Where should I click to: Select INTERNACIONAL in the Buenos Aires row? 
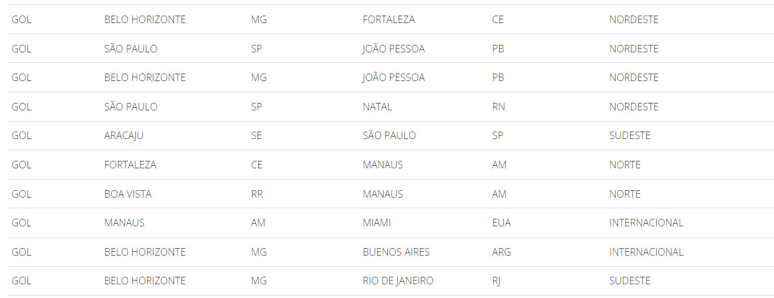click(x=646, y=252)
